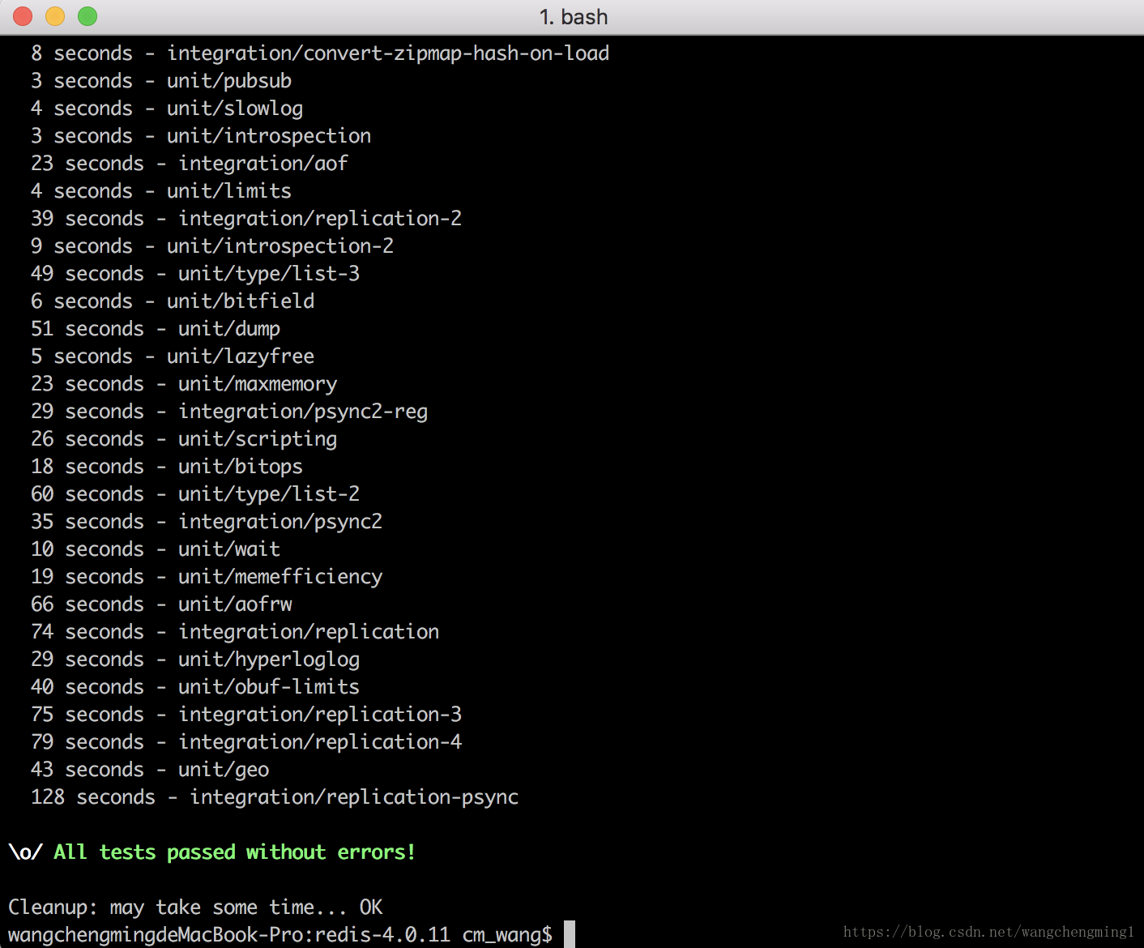Click the 'unit/type/list-2' line
This screenshot has width=1144, height=948.
195,494
